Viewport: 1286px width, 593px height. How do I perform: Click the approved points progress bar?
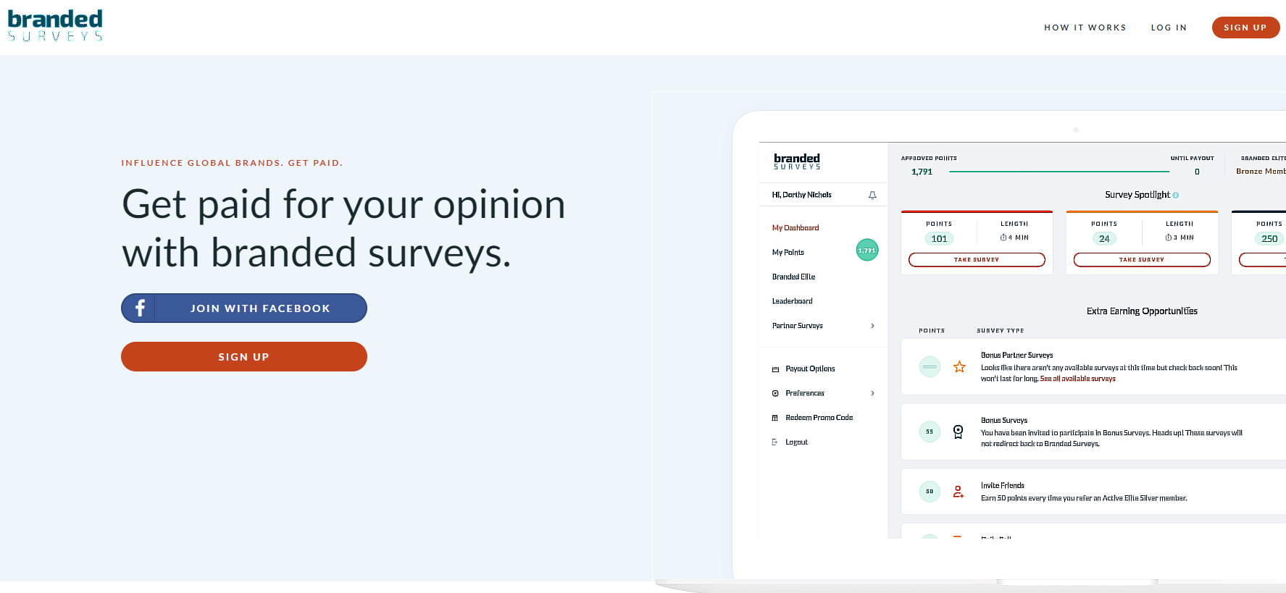pyautogui.click(x=1059, y=172)
